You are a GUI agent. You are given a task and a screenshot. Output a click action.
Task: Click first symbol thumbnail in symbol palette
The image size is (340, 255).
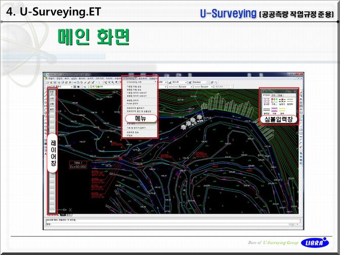(x=266, y=100)
